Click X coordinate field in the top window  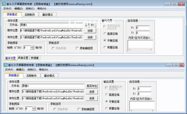(143, 27)
